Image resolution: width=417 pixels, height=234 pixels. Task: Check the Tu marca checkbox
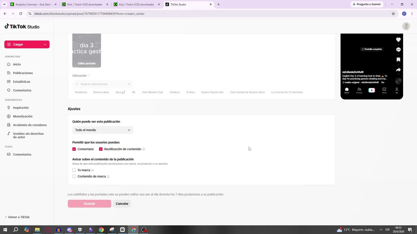click(x=74, y=170)
